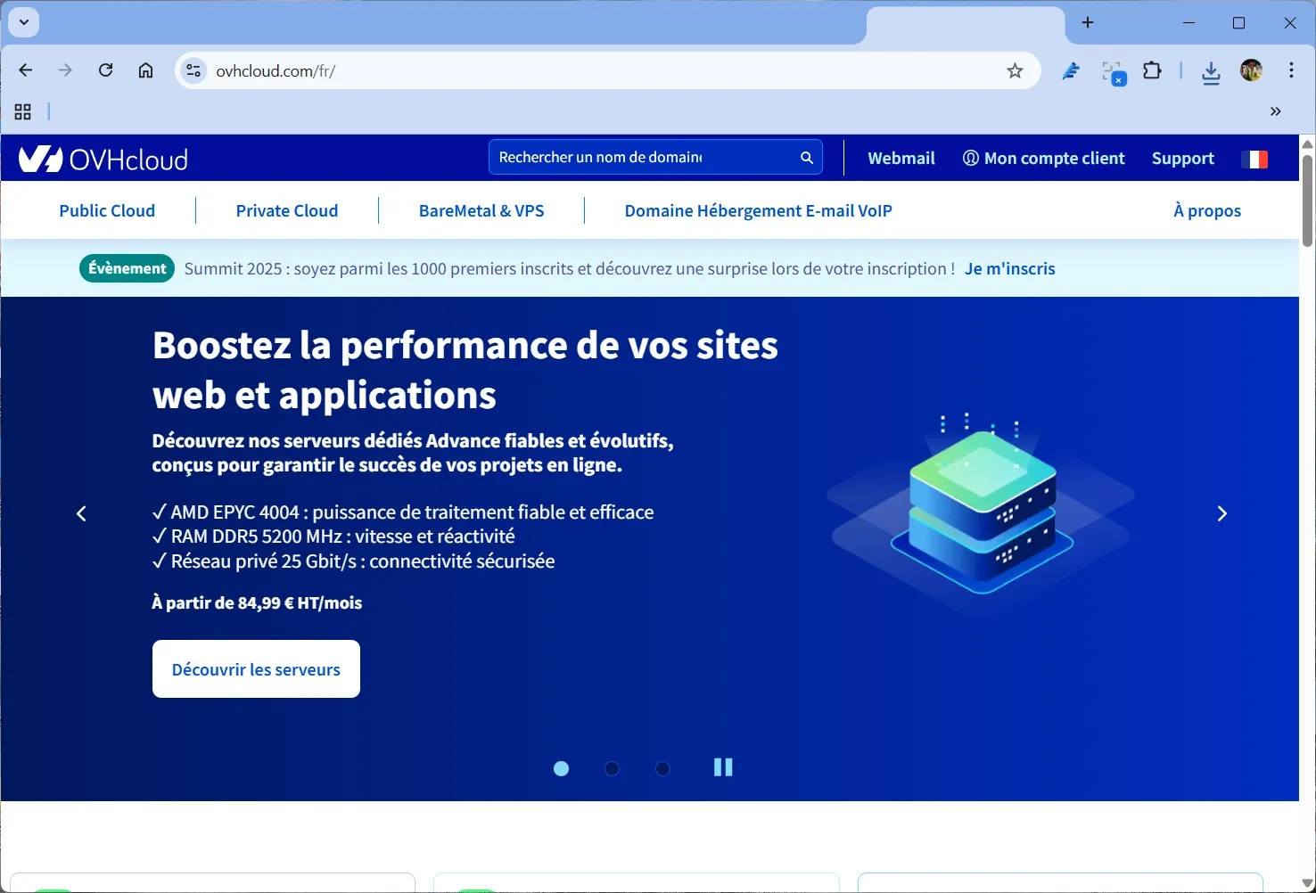Image resolution: width=1316 pixels, height=893 pixels.
Task: Click the page vertical scrollbar thumb
Action: (x=1307, y=200)
